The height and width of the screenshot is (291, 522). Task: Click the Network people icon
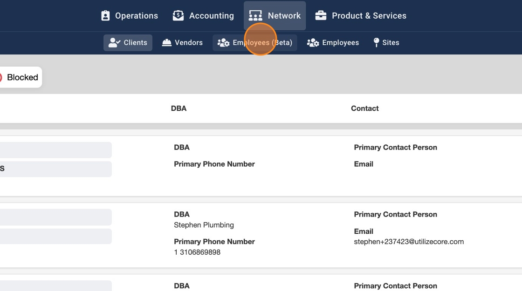point(255,16)
